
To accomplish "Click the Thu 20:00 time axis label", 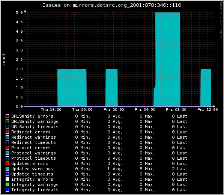I will click(x=82, y=110).
